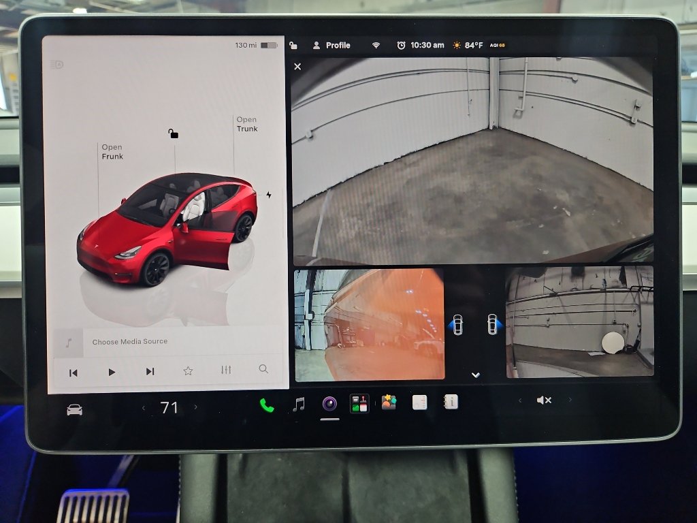Image resolution: width=697 pixels, height=523 pixels.
Task: Select the left repeater camera view
Action: pos(370,325)
